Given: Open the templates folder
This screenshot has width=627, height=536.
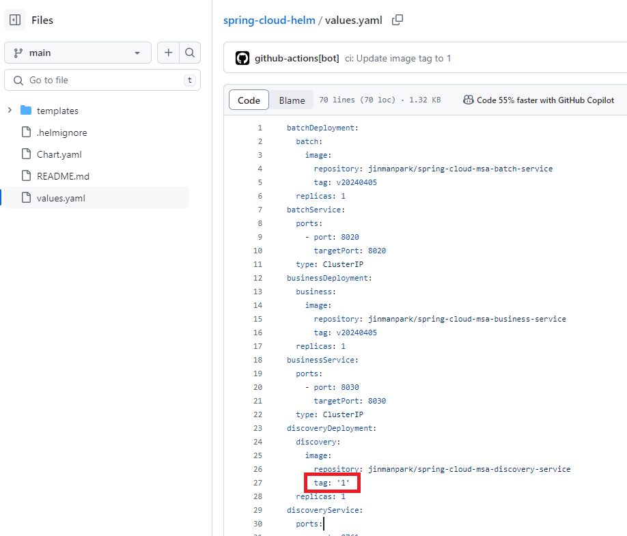Looking at the screenshot, I should [57, 111].
